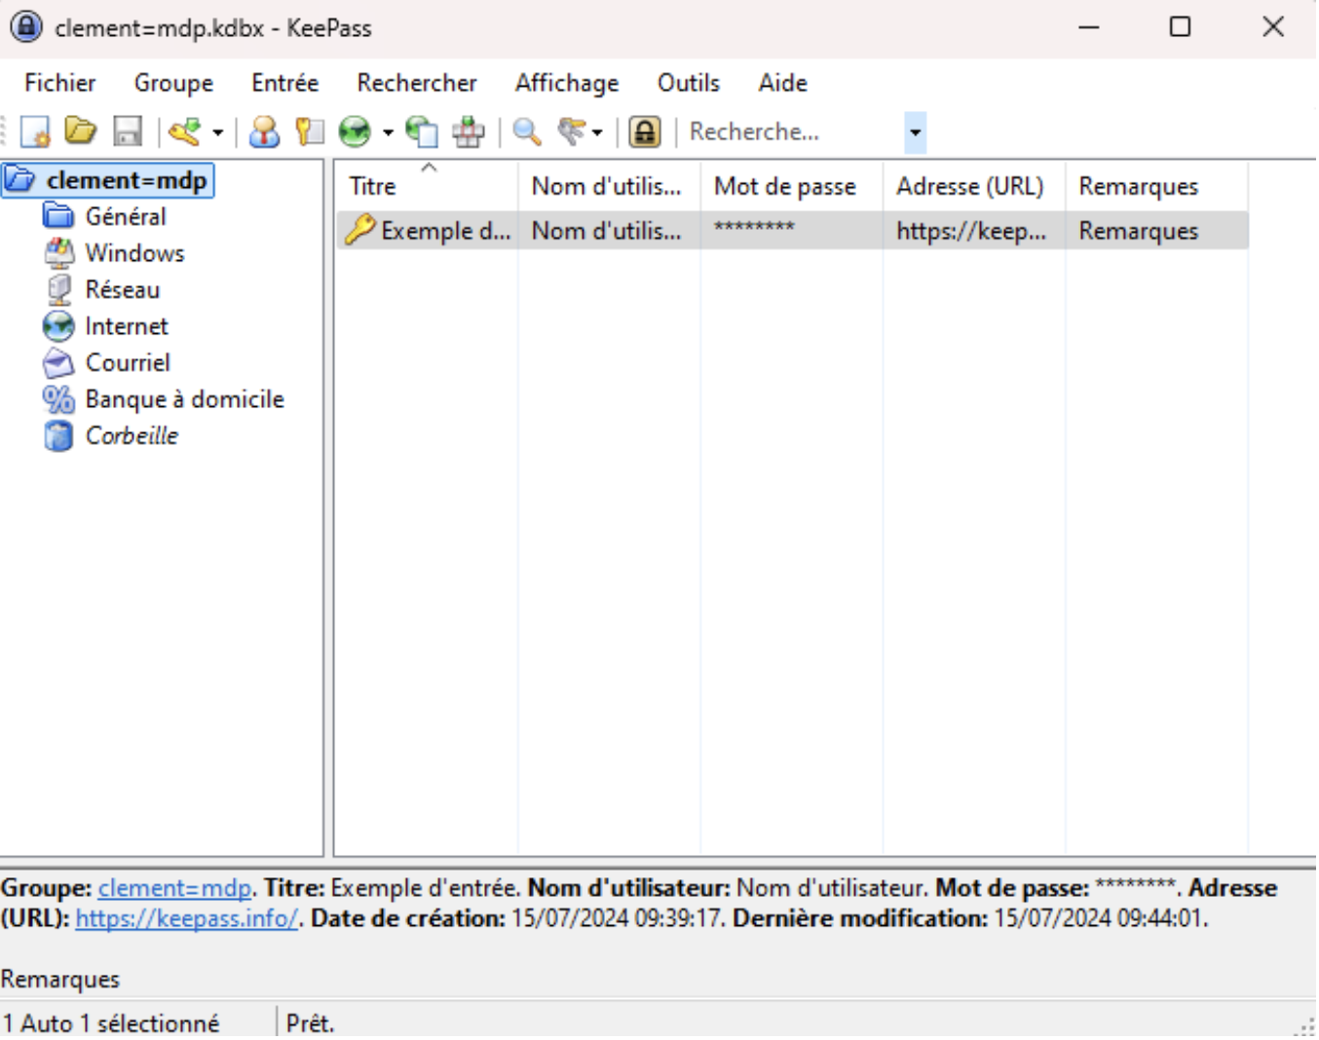Click the Banque à domicile percent icon

click(58, 399)
